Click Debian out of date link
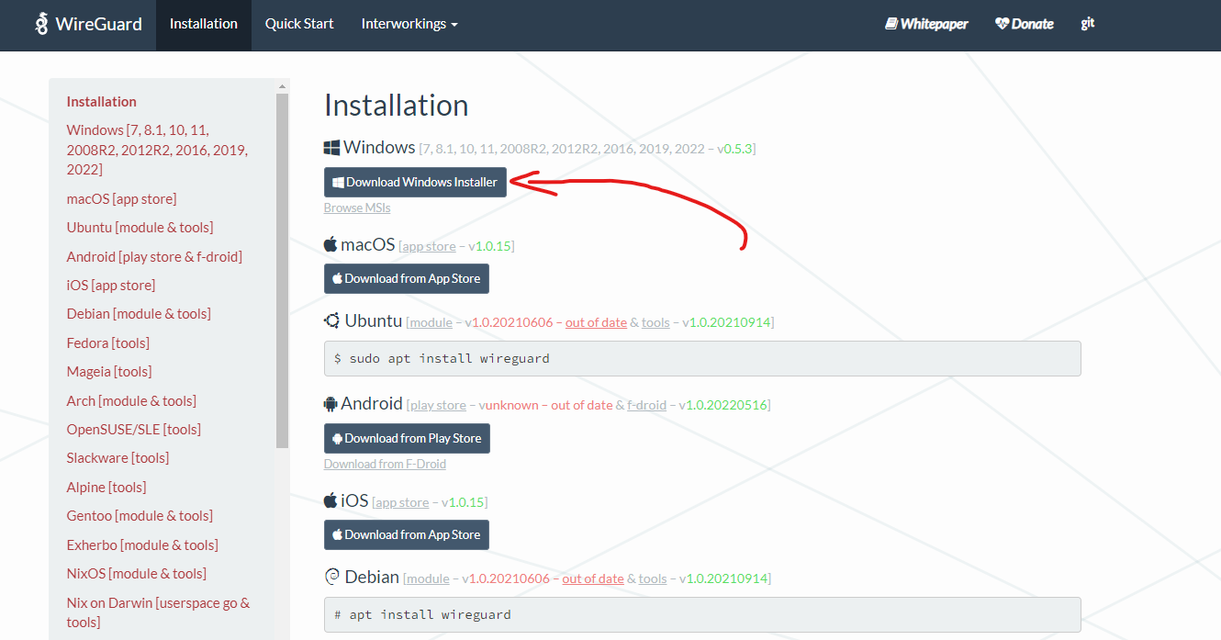The width and height of the screenshot is (1221, 640). tap(593, 578)
